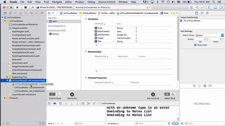
Task: Toggle breakpoints in the debug bar
Action: pyautogui.click(x=55, y=104)
